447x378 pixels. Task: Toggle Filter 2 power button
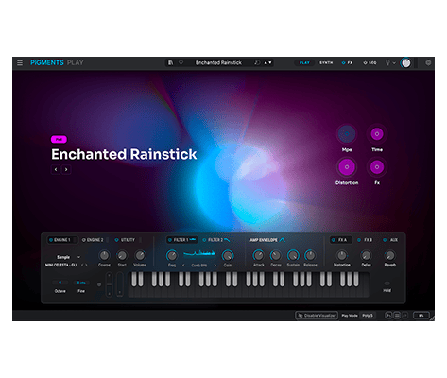pos(204,240)
